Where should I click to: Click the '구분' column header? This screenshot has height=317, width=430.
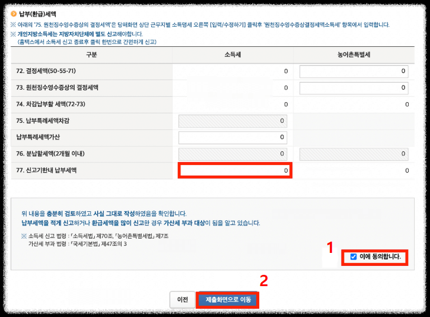pyautogui.click(x=91, y=55)
